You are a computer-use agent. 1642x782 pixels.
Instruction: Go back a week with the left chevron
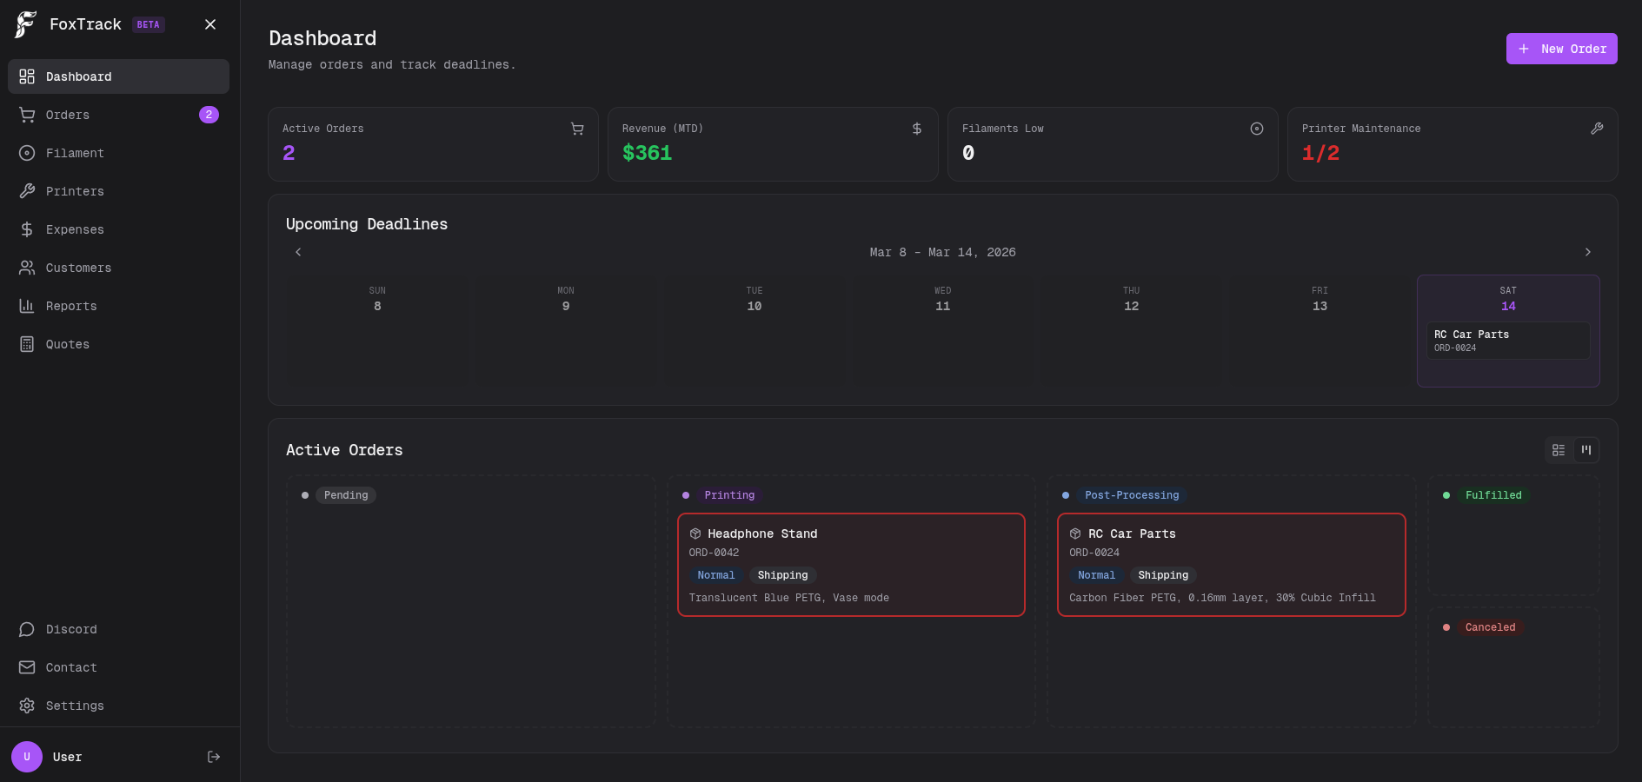[298, 252]
